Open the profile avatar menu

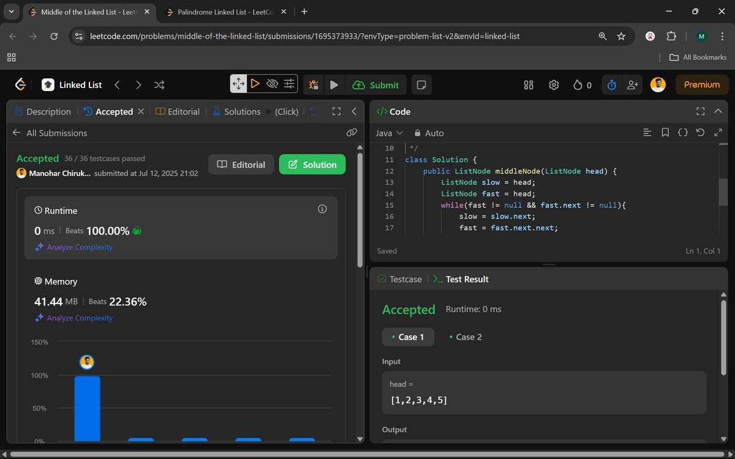click(658, 85)
